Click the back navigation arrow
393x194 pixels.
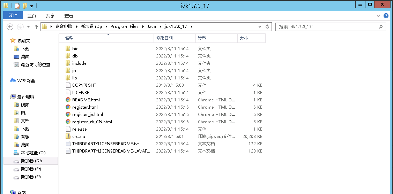(x=10, y=27)
